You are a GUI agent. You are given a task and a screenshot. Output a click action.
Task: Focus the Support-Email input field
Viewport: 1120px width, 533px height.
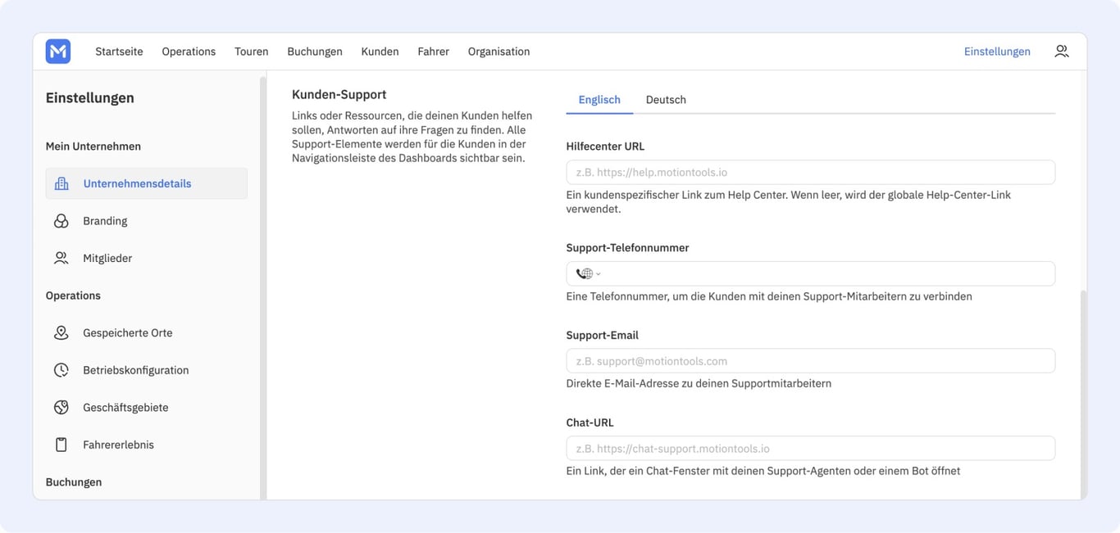811,361
